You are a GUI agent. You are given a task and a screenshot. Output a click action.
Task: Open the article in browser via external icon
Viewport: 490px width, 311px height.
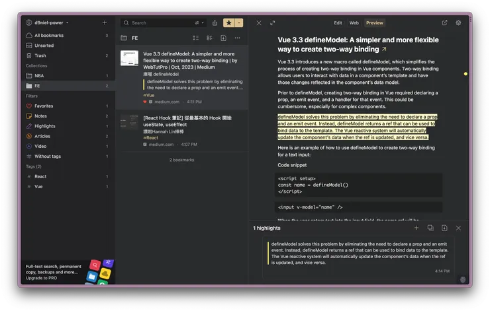pyautogui.click(x=444, y=22)
